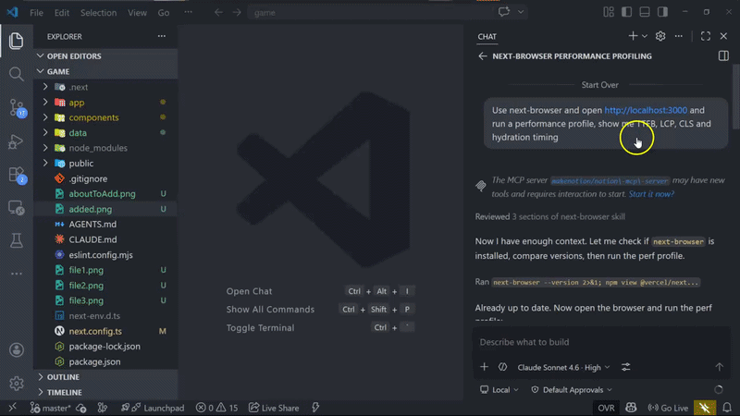Navigate forward with title bar arrow
The image size is (740, 416).
pos(237,13)
